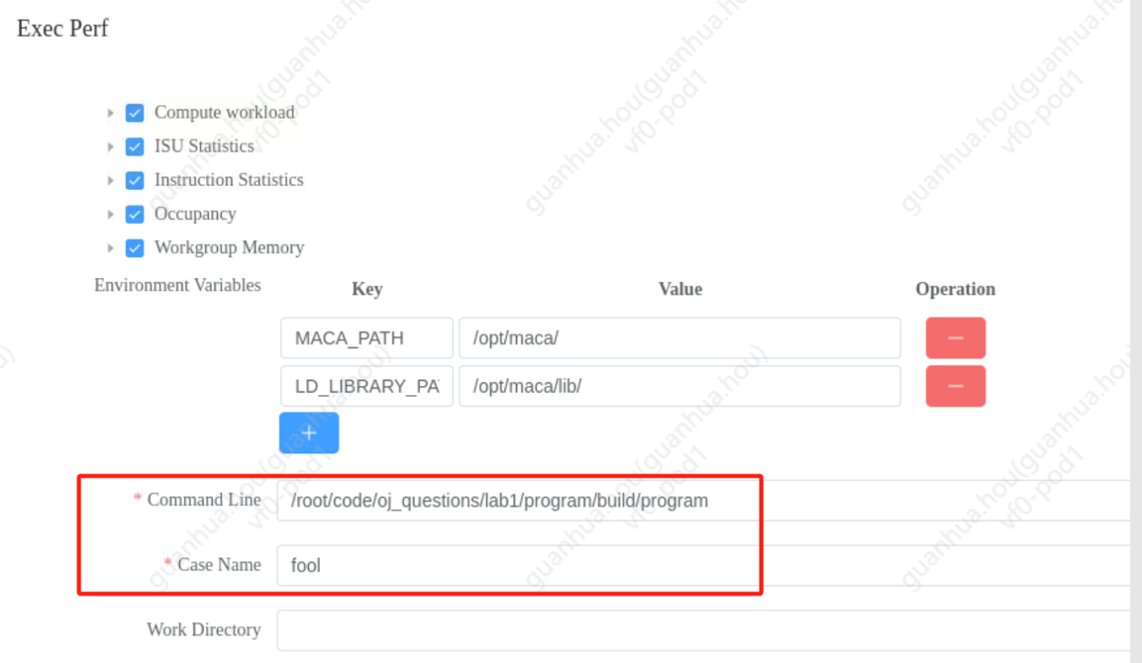
Task: Expand the Occupancy tree node arrow
Action: [x=111, y=215]
